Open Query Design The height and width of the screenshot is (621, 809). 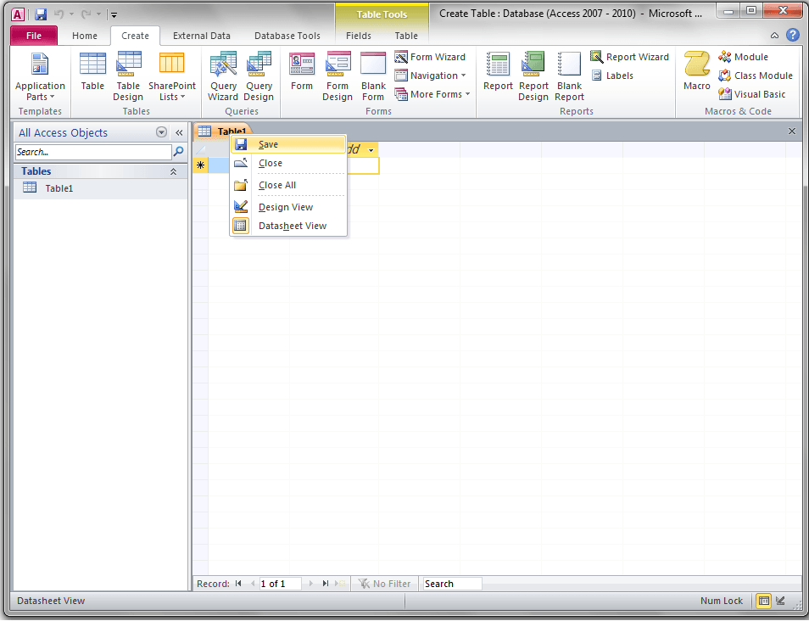(259, 77)
